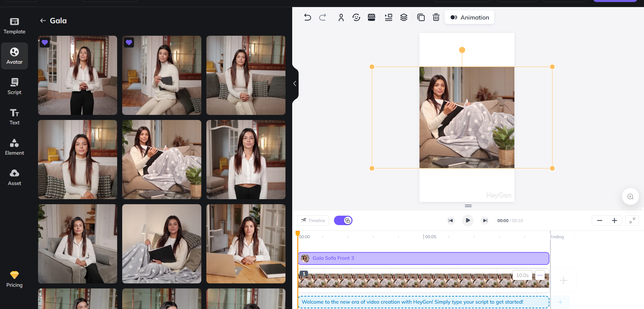Collapse the avatar side panel
The width and height of the screenshot is (644, 309).
pyautogui.click(x=295, y=84)
